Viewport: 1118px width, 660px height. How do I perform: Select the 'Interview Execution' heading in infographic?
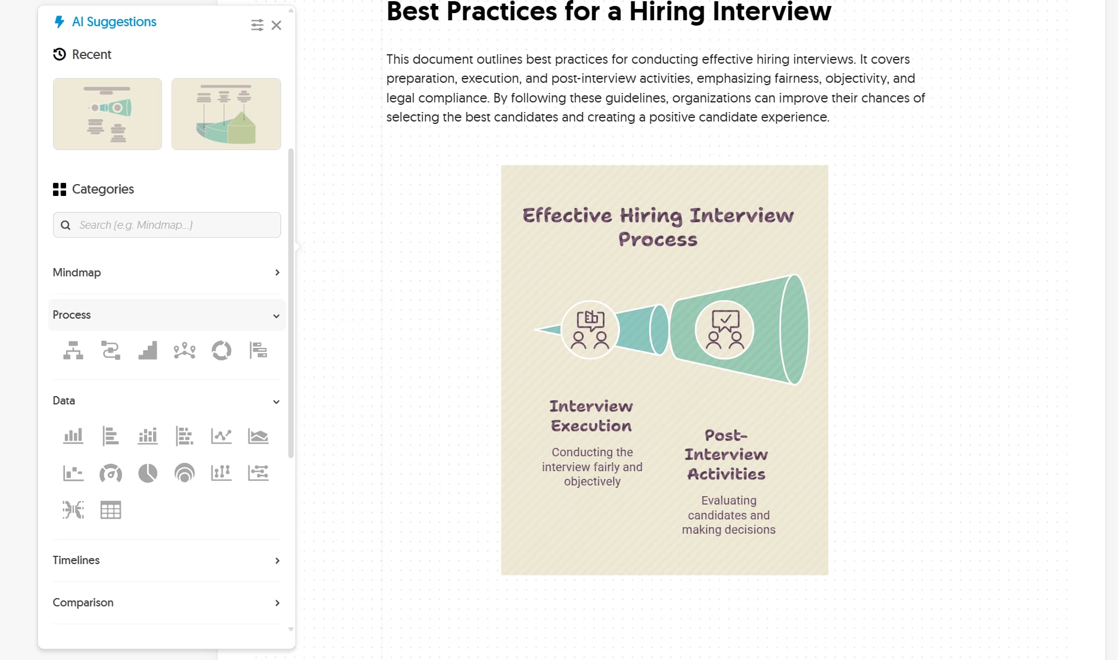591,416
